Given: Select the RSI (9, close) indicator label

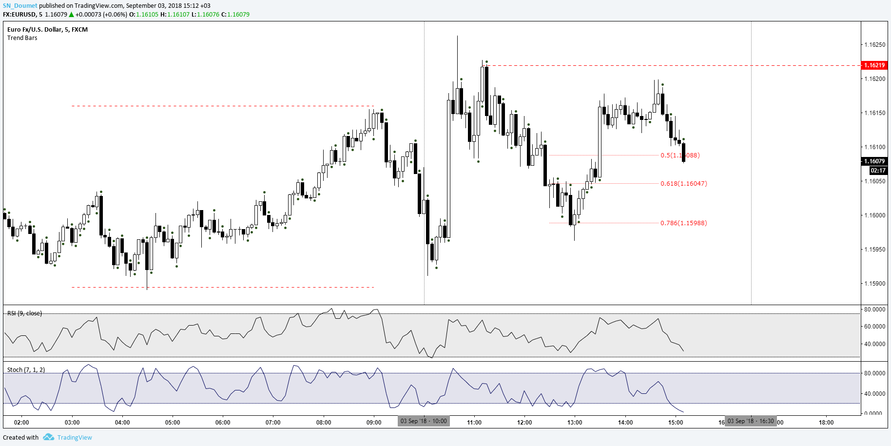Looking at the screenshot, I should pos(24,313).
